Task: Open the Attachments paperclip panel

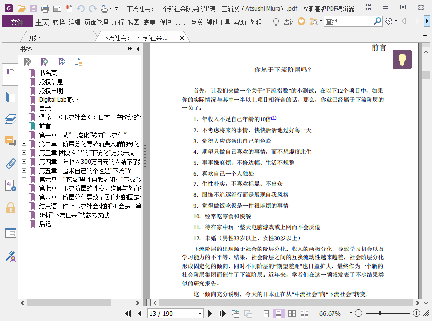Action: click(10, 163)
